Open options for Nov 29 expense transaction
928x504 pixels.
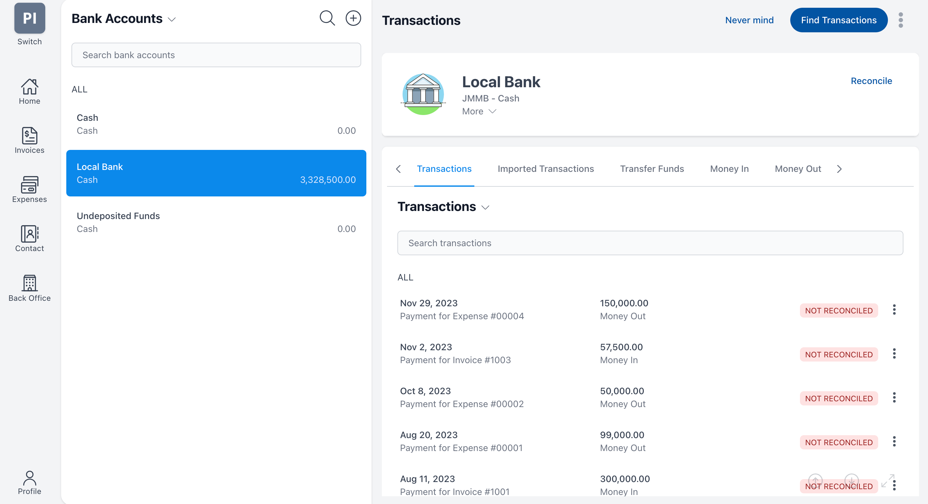point(894,310)
